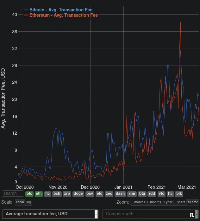Click the Oct 2020 axis label
Viewport: 200px width, 221px height.
click(25, 187)
